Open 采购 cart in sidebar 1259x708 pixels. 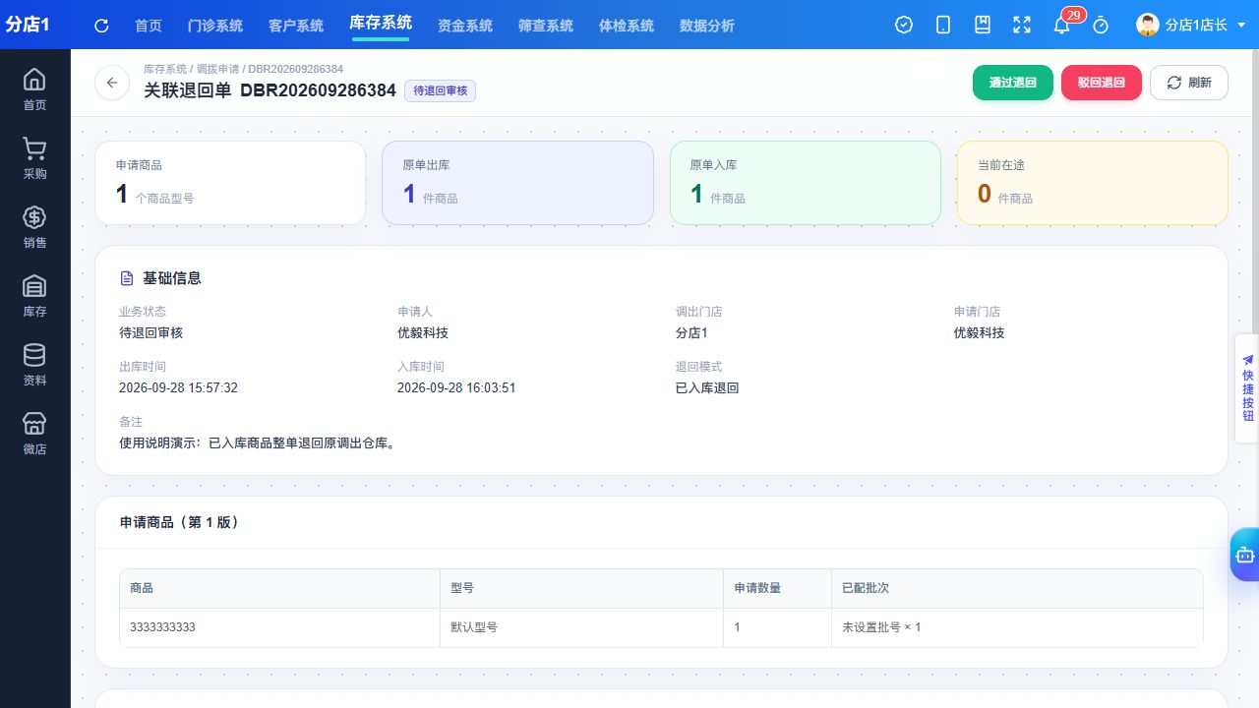click(x=34, y=157)
